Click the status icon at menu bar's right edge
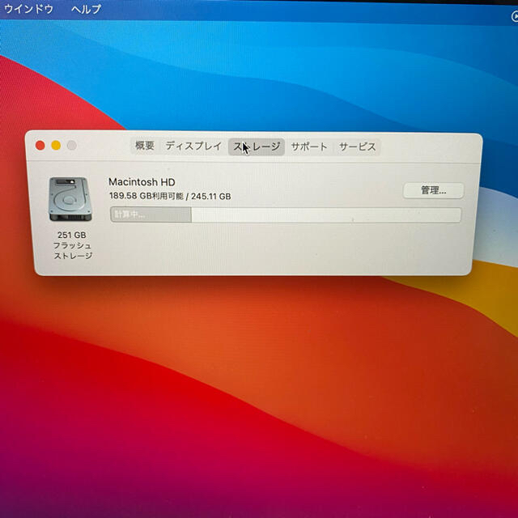 pos(514,16)
